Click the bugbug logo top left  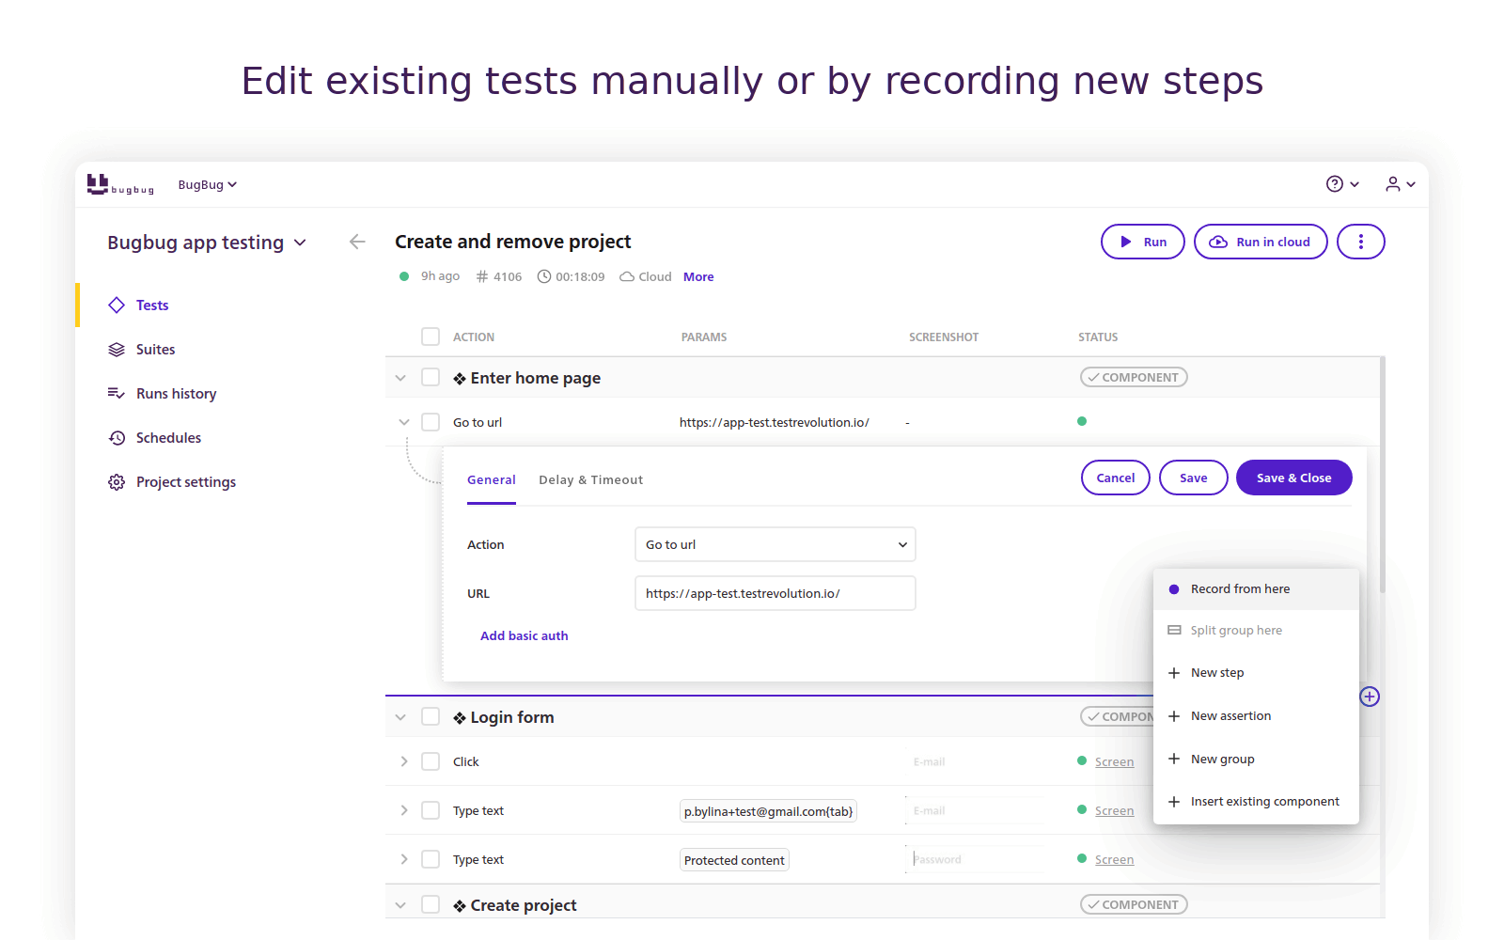pos(119,184)
